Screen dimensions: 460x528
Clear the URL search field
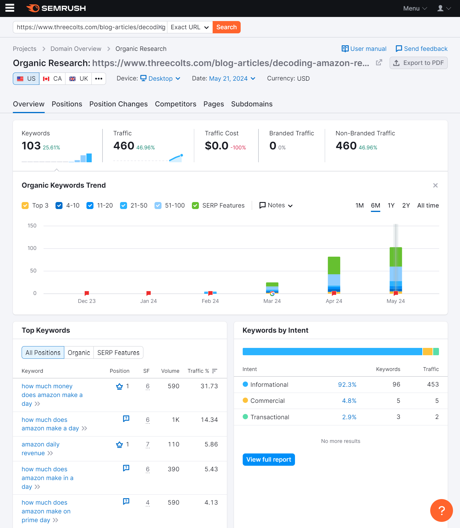pyautogui.click(x=160, y=27)
